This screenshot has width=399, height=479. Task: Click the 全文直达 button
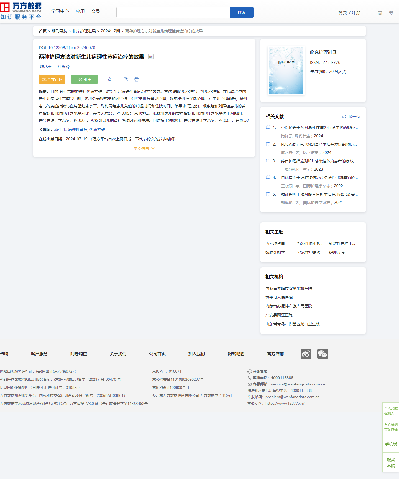pyautogui.click(x=52, y=79)
